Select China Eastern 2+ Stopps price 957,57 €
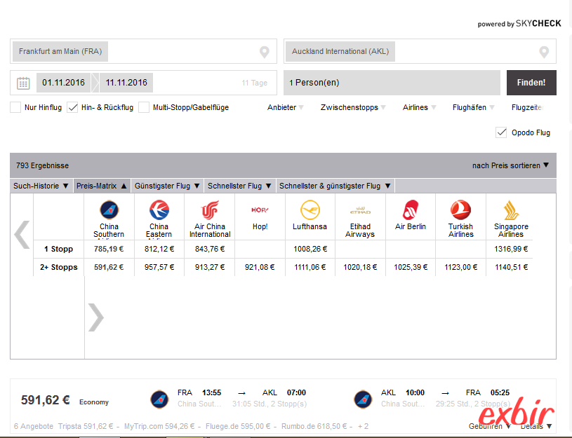 point(159,267)
